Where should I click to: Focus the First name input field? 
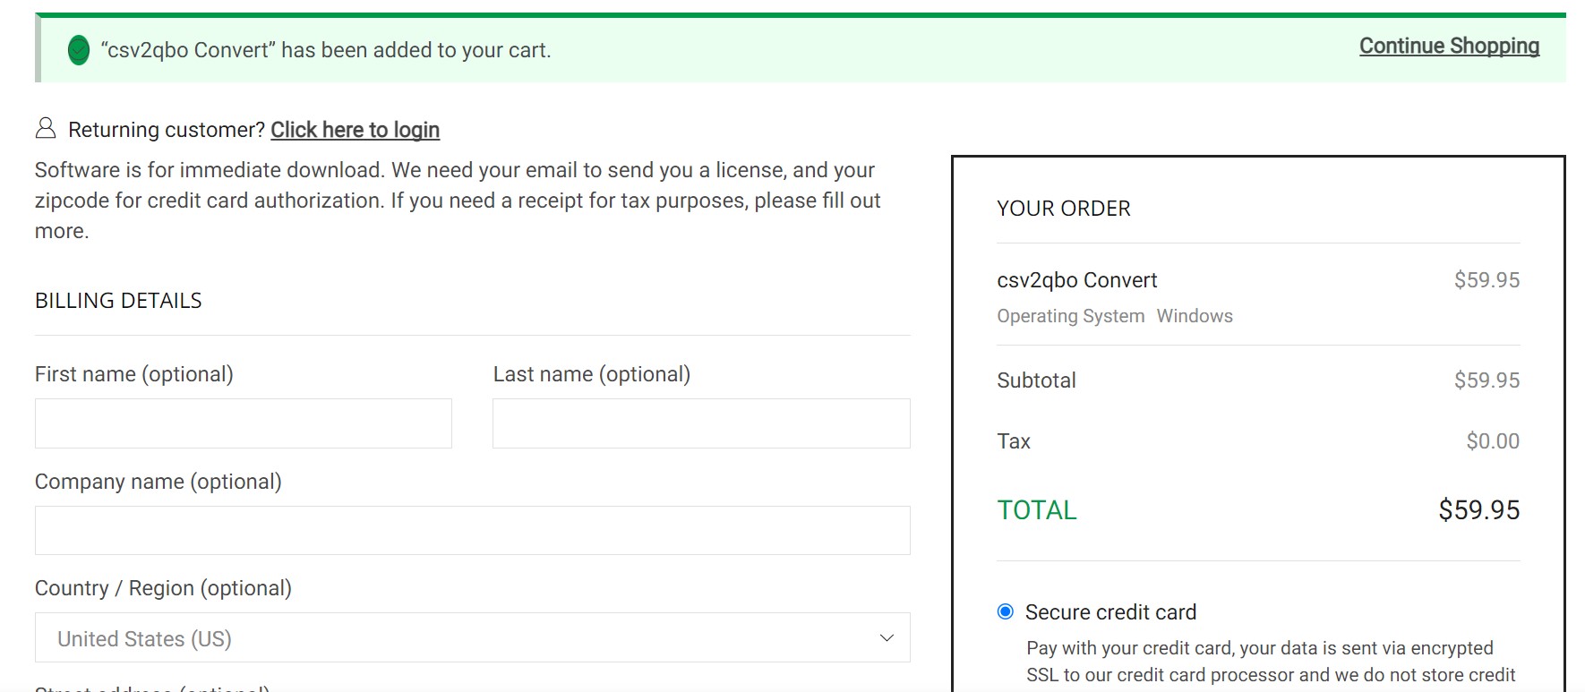244,423
